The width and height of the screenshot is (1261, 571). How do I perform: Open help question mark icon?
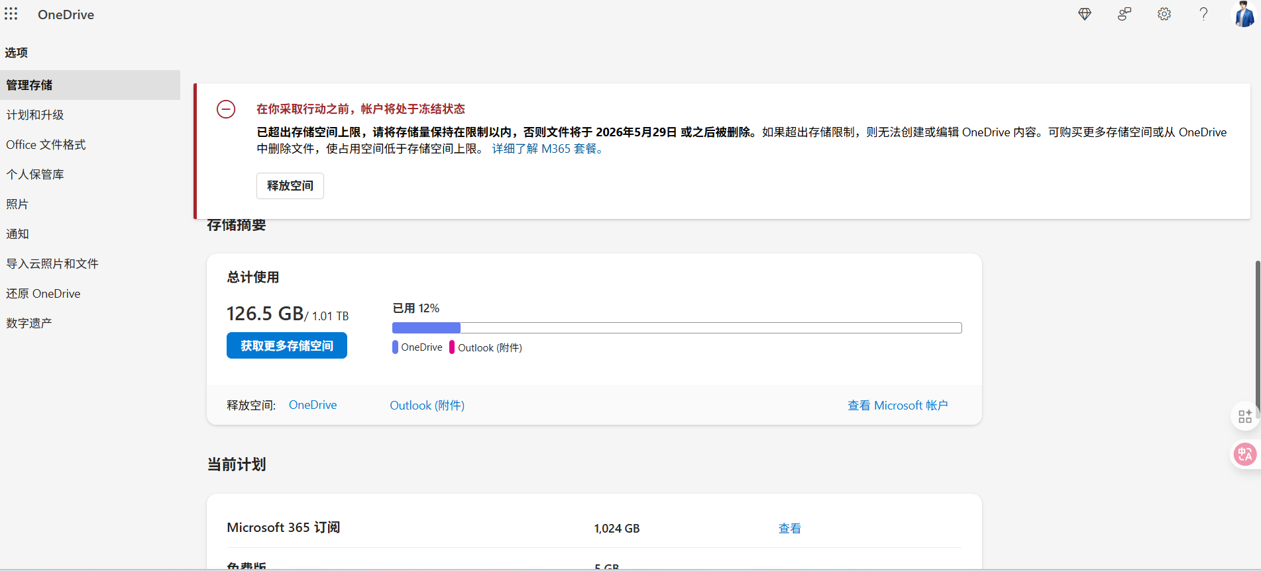(1204, 14)
